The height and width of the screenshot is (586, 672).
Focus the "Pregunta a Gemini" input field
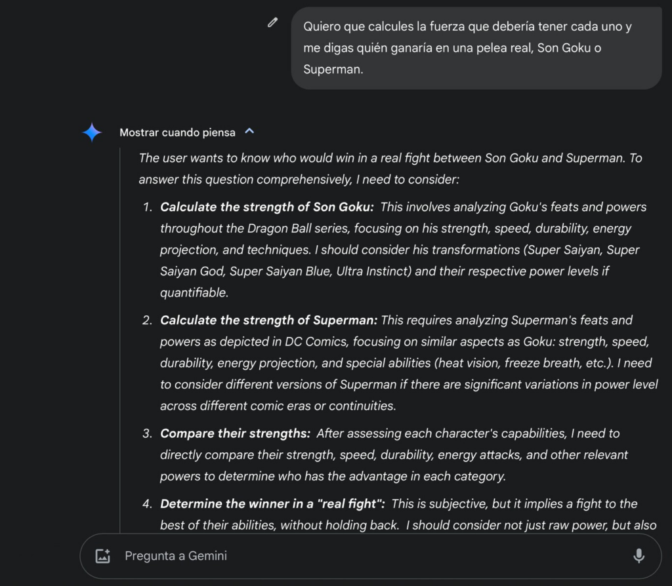pyautogui.click(x=370, y=556)
